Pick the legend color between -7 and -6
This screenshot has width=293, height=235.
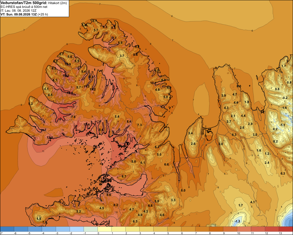(x=7, y=229)
